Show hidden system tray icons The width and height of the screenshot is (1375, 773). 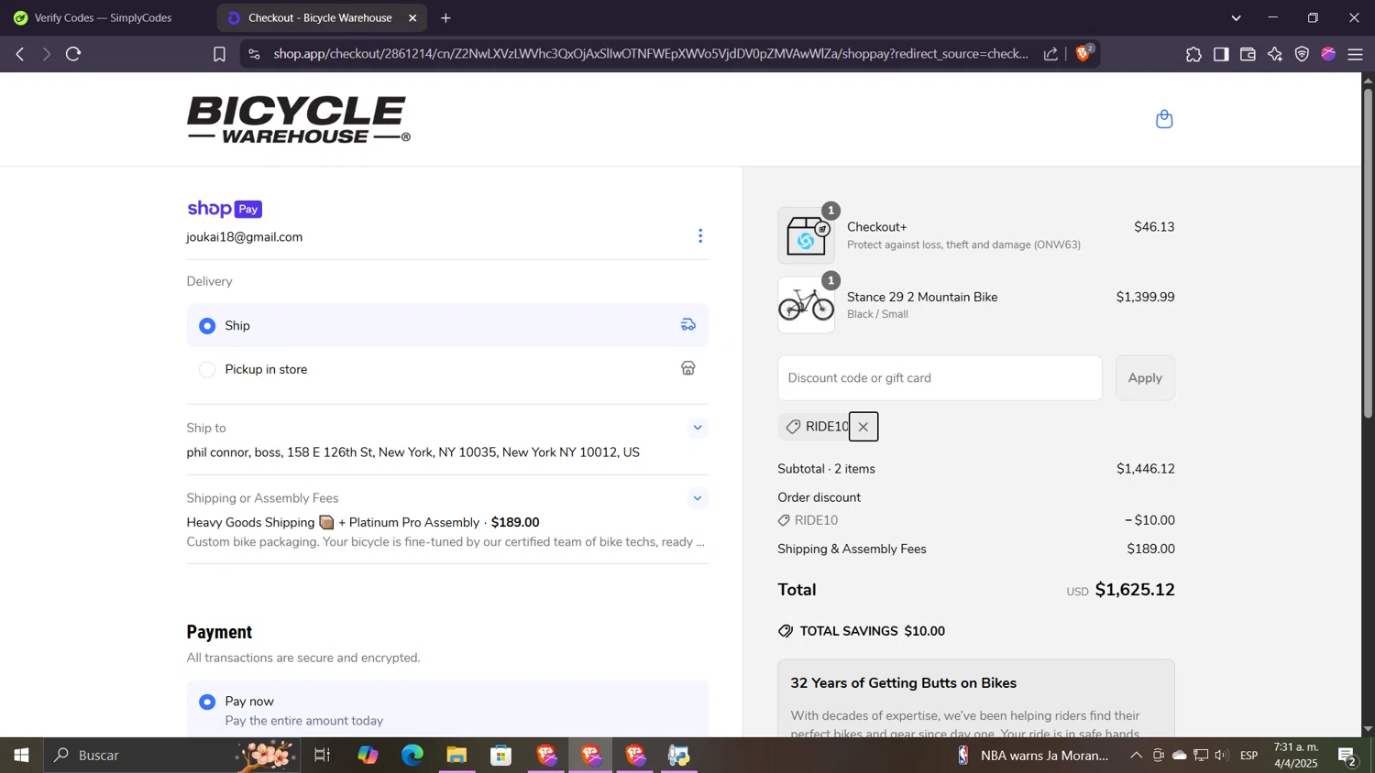pos(1136,756)
